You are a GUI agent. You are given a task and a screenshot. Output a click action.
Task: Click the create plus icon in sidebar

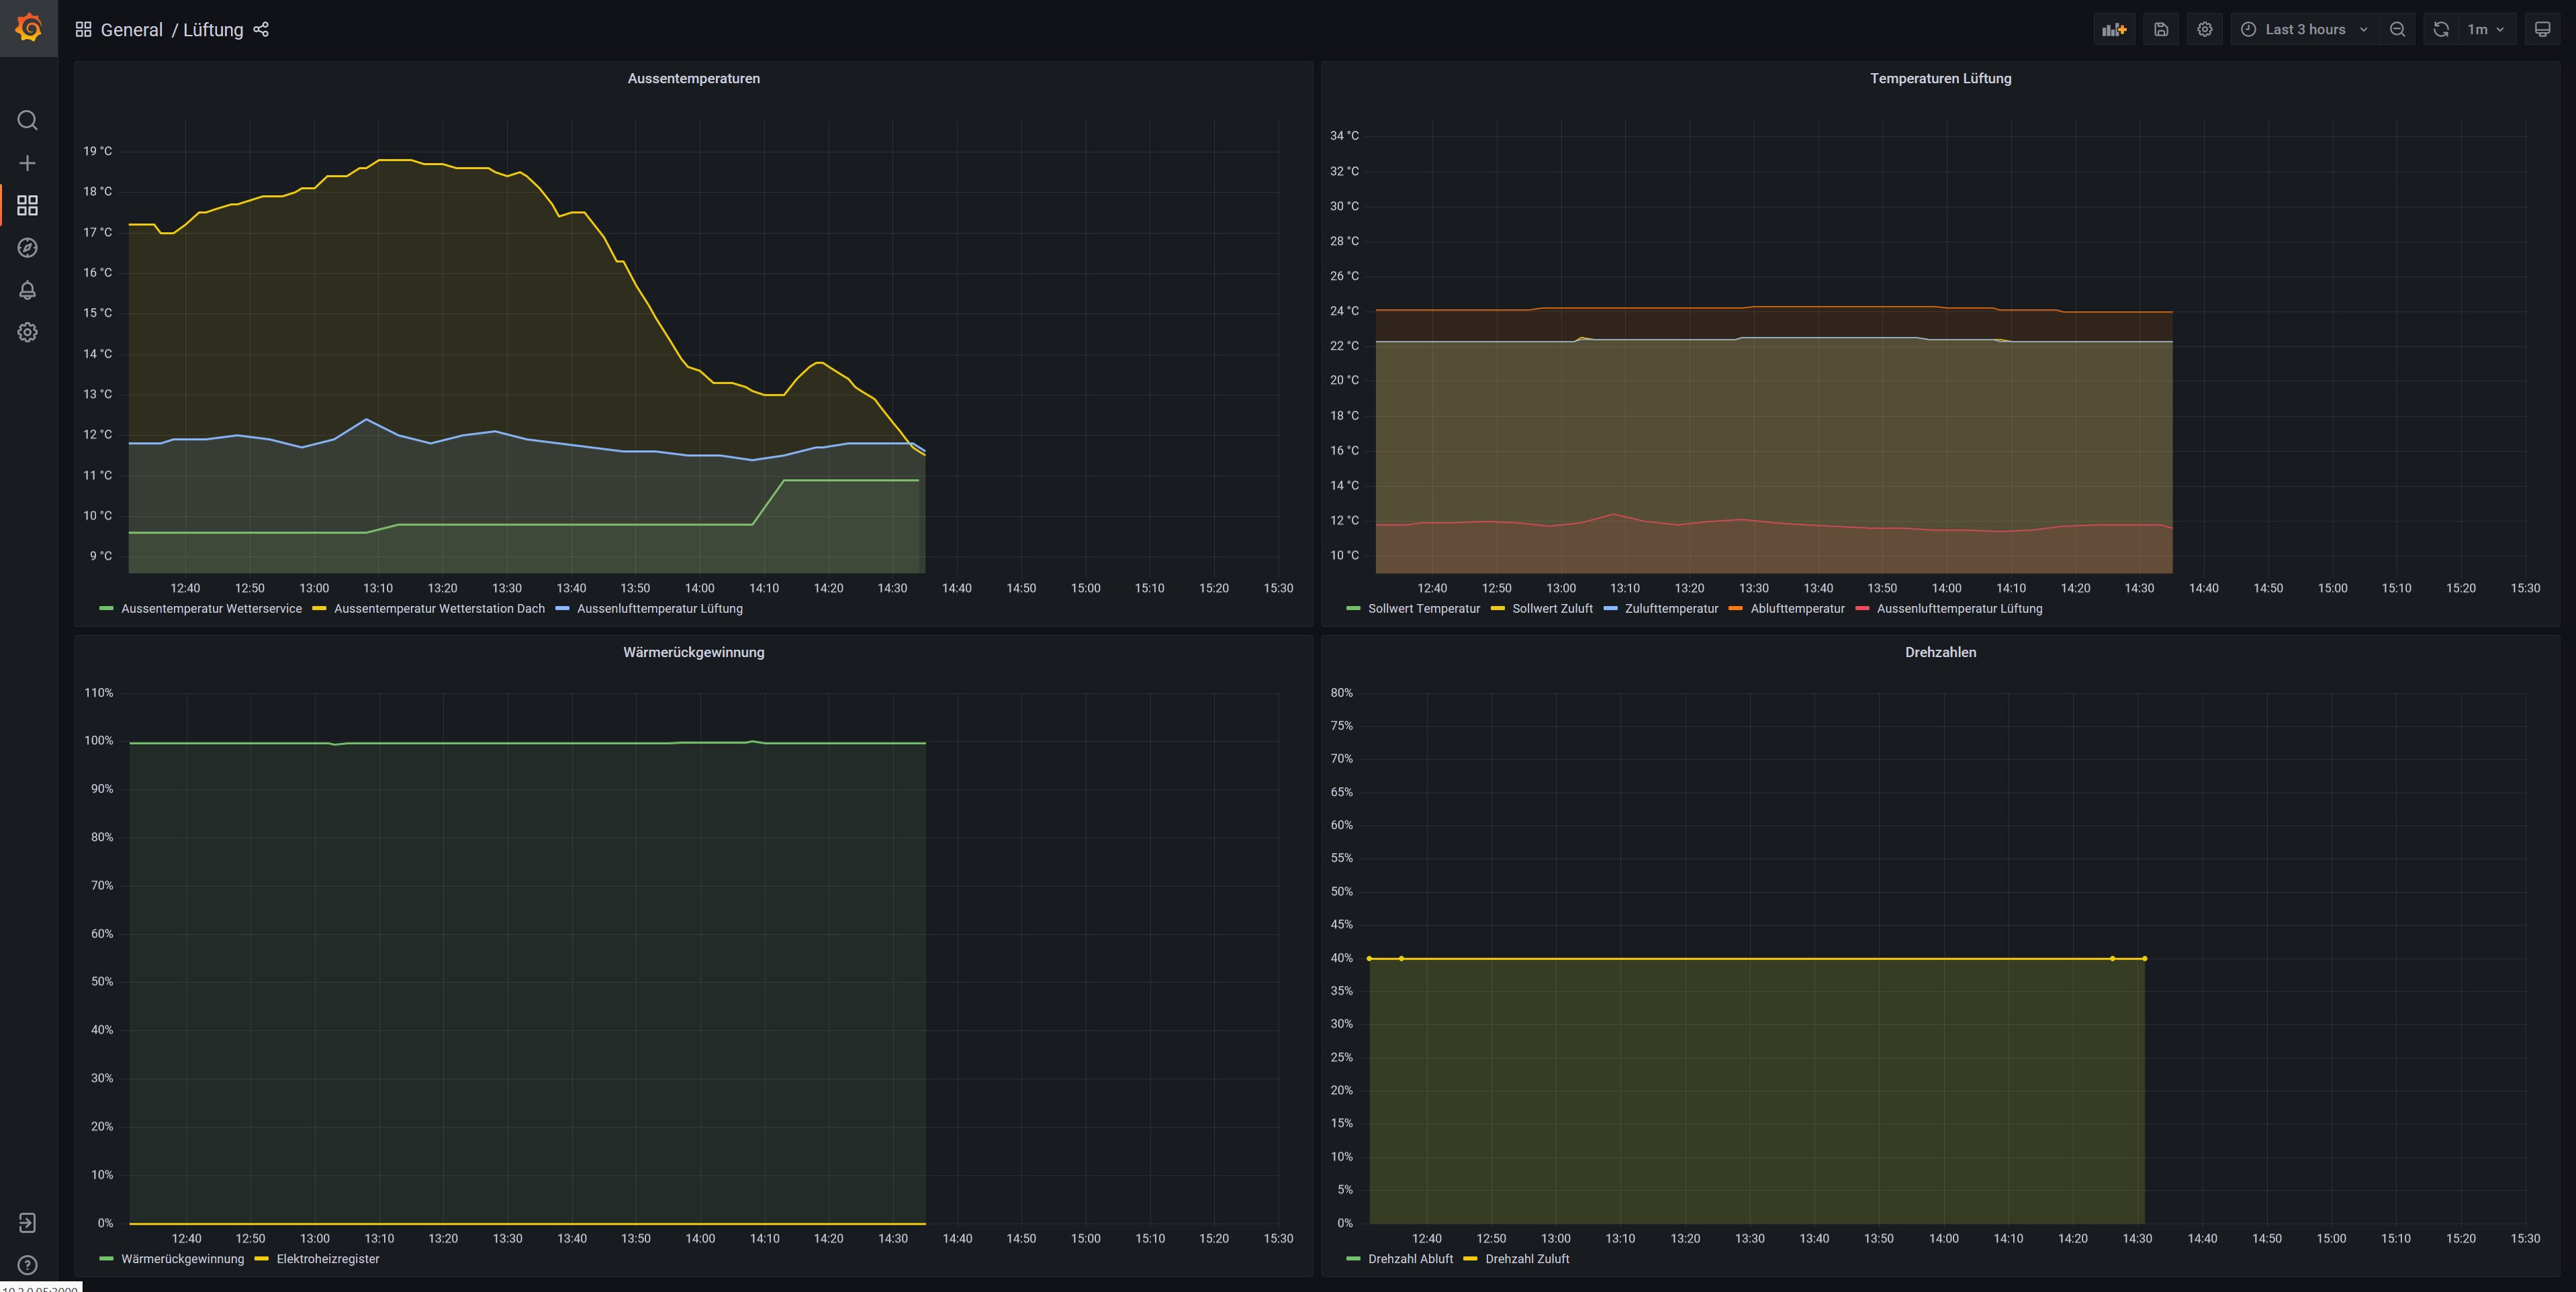click(x=28, y=163)
